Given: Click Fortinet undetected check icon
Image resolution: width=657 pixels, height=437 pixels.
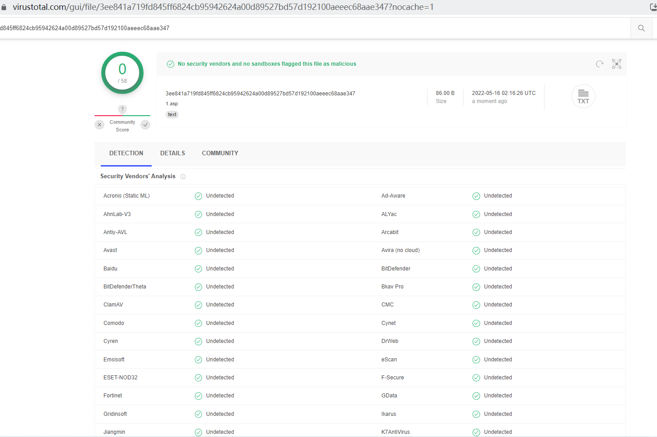Looking at the screenshot, I should click(198, 396).
